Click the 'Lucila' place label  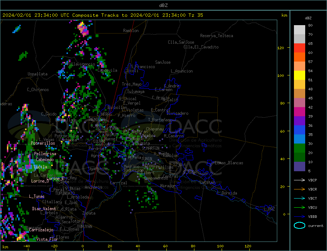coord(40,167)
